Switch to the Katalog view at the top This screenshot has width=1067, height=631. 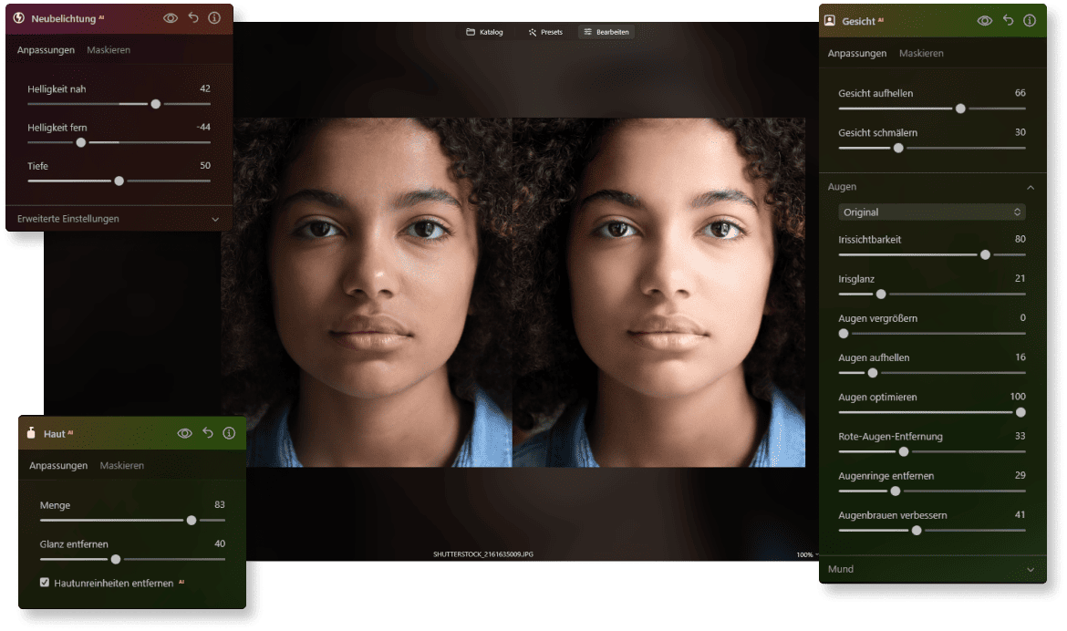483,31
